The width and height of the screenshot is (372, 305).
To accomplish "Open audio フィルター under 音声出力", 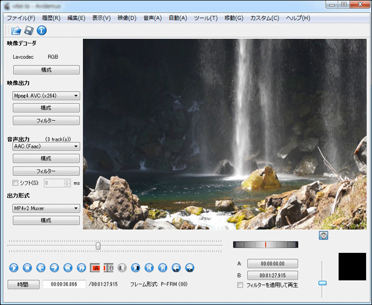I will click(x=46, y=171).
